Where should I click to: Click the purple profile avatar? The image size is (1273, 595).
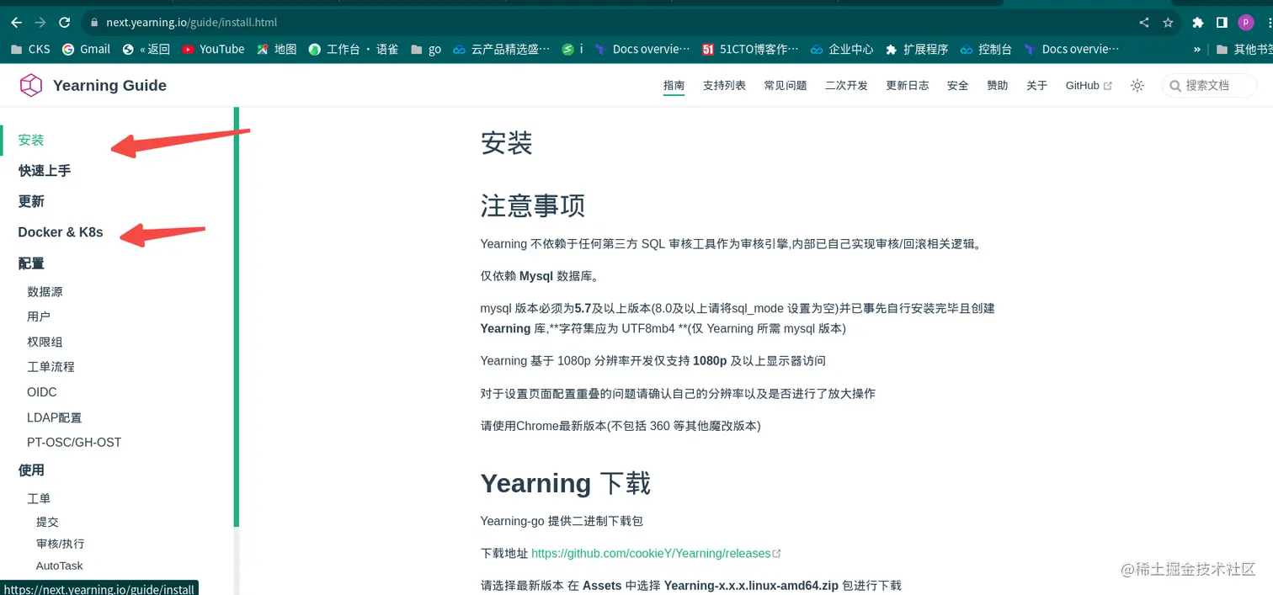click(x=1246, y=23)
